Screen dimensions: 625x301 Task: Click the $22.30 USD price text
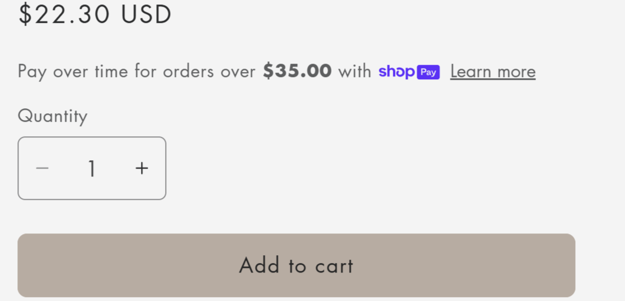click(x=95, y=15)
